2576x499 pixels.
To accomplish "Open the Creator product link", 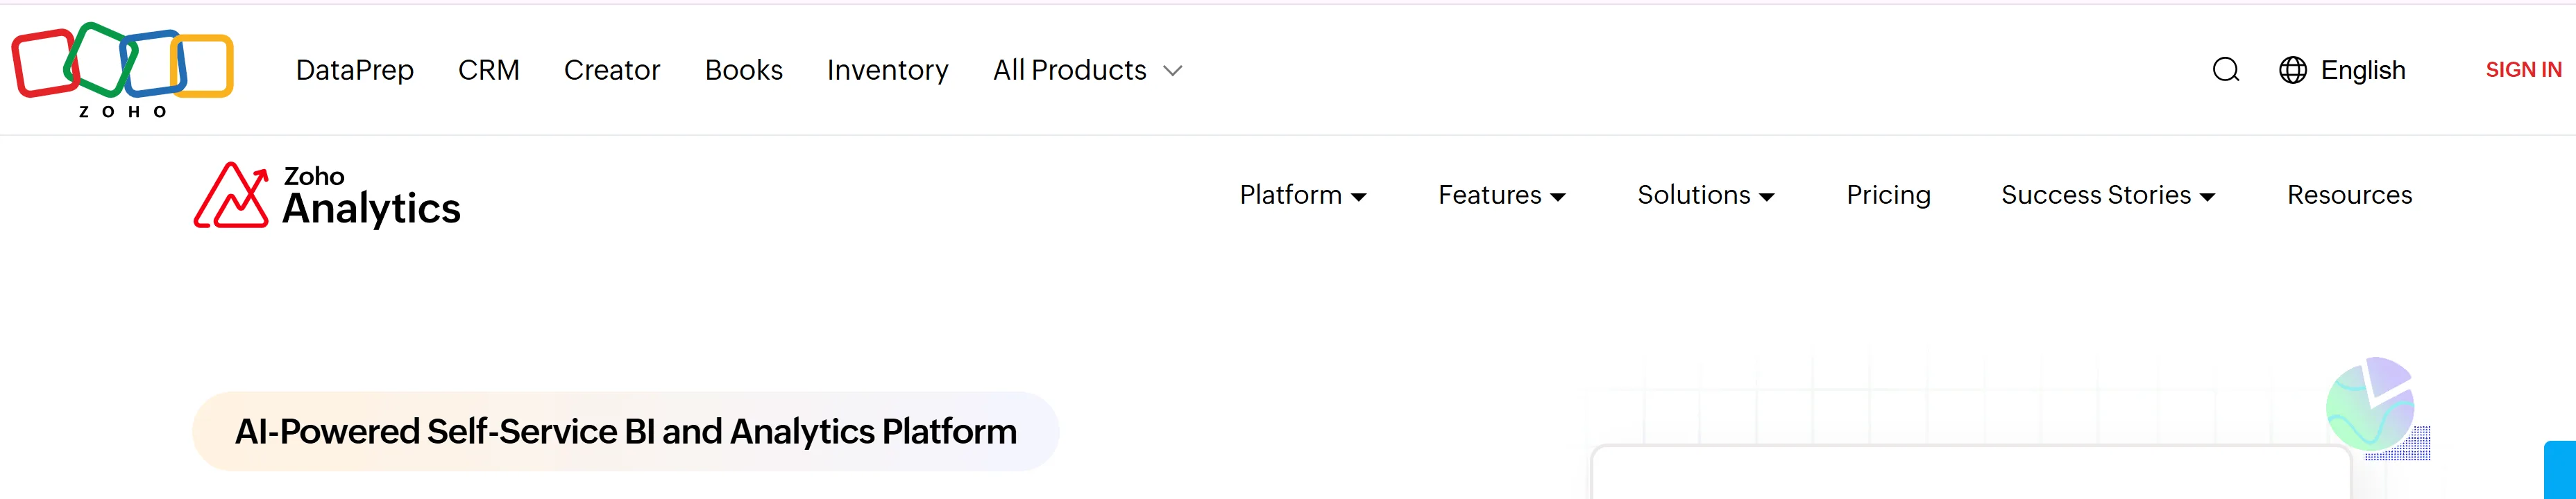I will click(612, 70).
